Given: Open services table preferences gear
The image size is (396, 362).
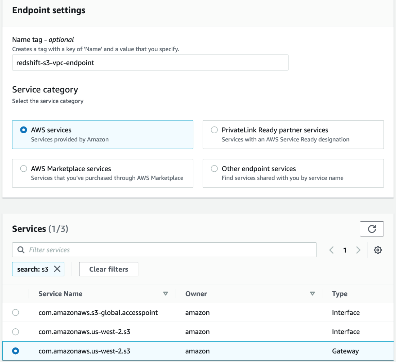Looking at the screenshot, I should coord(378,250).
